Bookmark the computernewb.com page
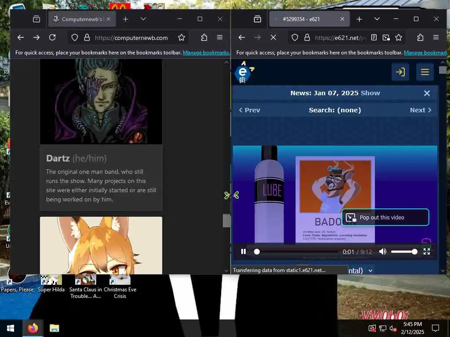The height and width of the screenshot is (337, 450). pyautogui.click(x=181, y=38)
